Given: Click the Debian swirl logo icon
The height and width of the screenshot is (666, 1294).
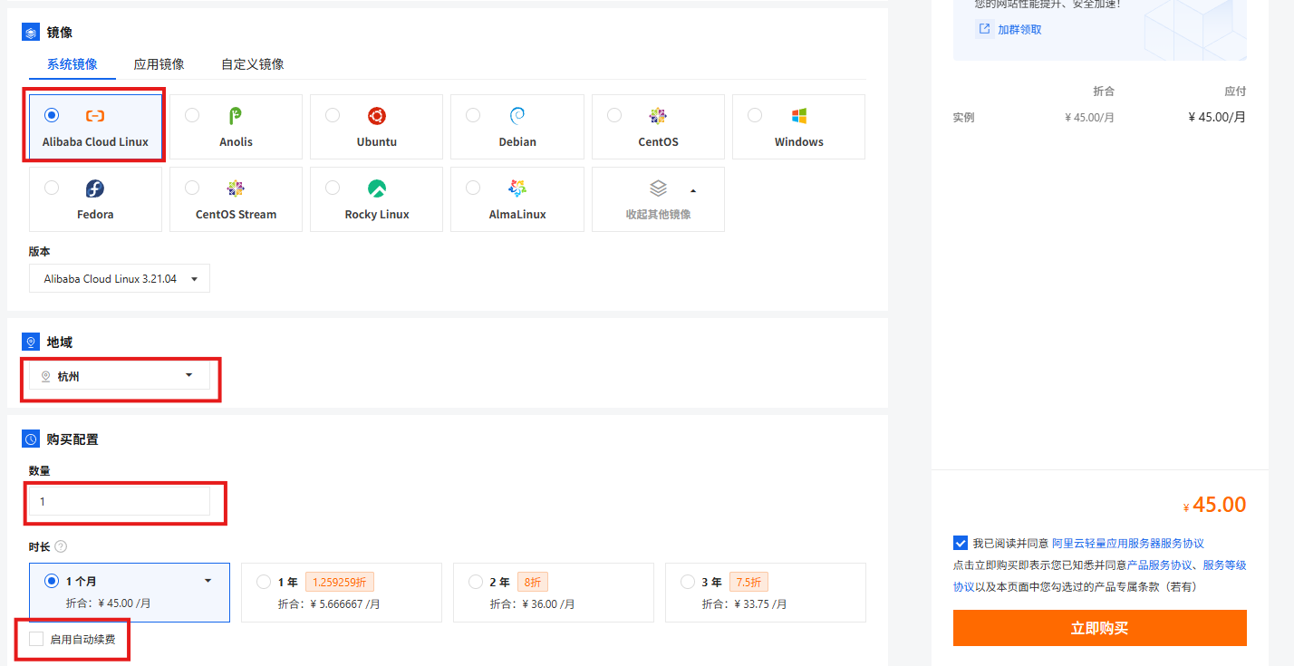Looking at the screenshot, I should [517, 116].
